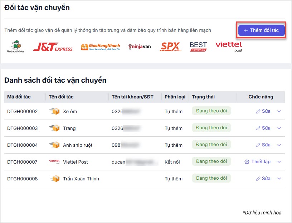Click the phone number in Anh ship ruột row
Image resolution: width=292 pixels, height=223 pixels.
point(125,145)
